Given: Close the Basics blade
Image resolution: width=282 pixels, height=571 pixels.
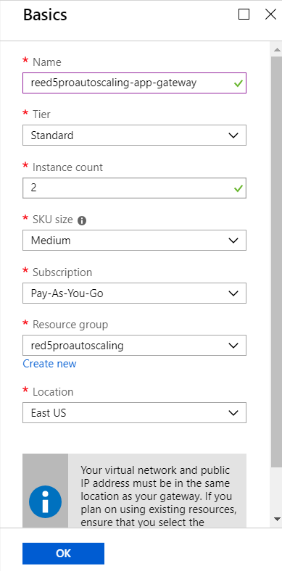Looking at the screenshot, I should tap(270, 14).
